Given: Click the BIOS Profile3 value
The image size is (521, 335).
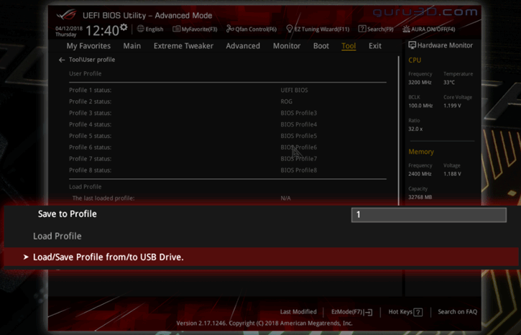Looking at the screenshot, I should pyautogui.click(x=299, y=113).
